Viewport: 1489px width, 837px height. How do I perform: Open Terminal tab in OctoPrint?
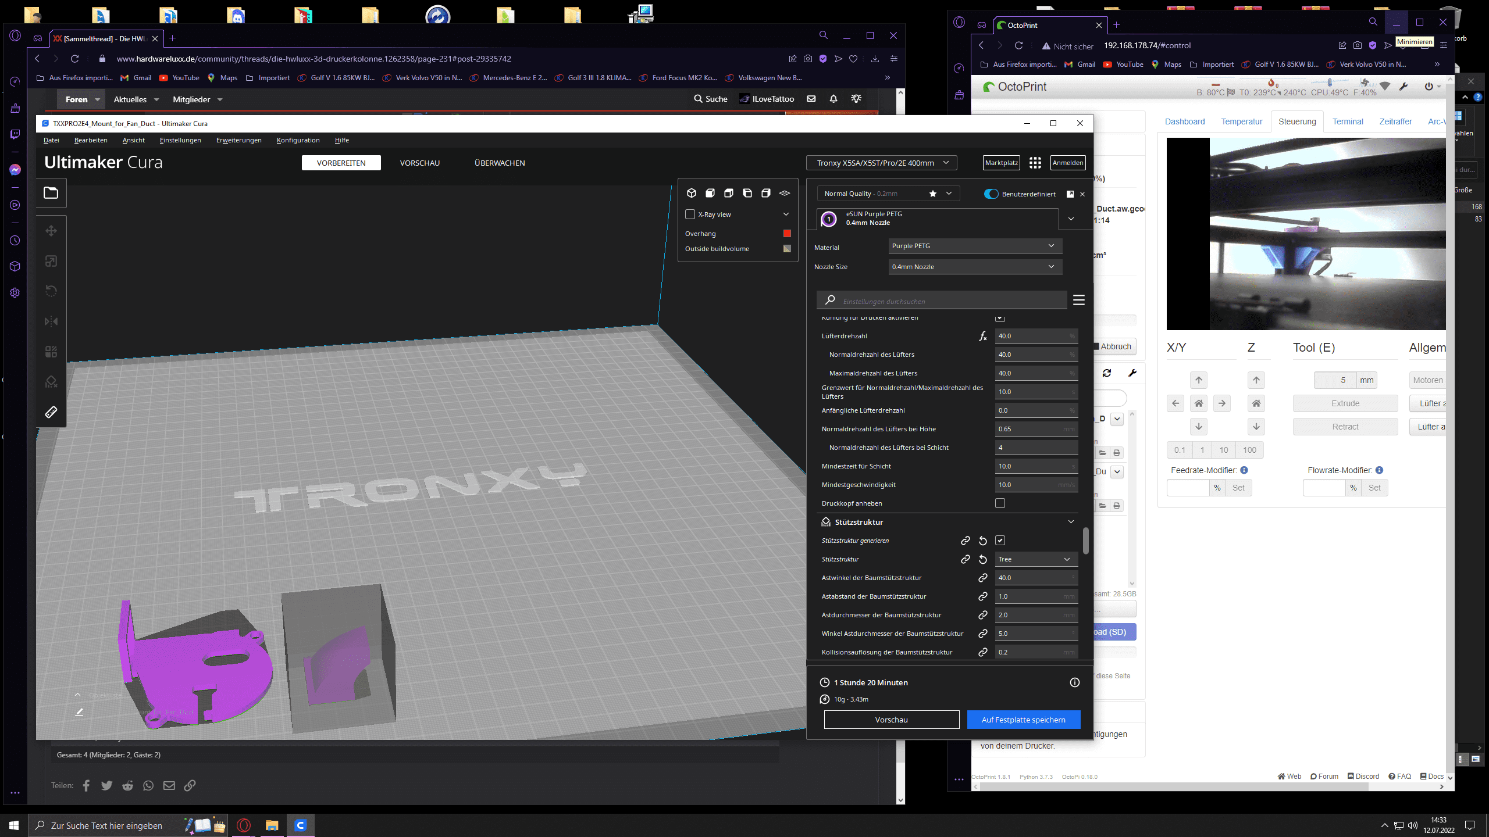[1348, 121]
